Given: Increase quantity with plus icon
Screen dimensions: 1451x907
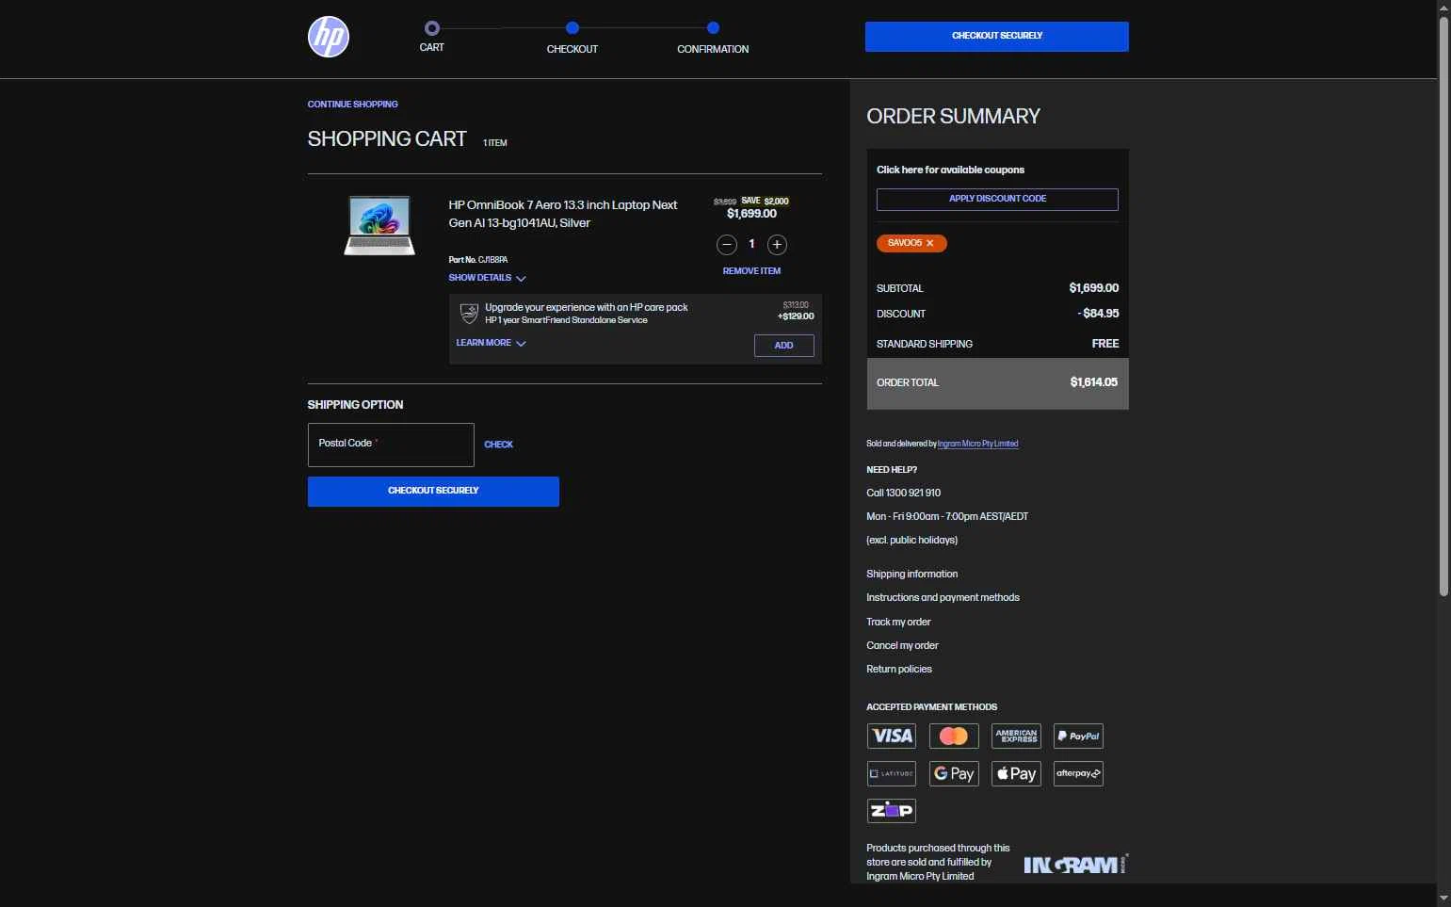Looking at the screenshot, I should pos(777,245).
